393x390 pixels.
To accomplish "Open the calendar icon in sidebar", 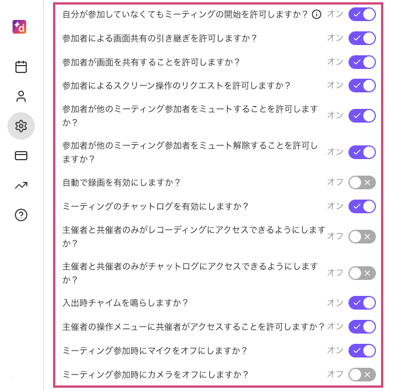I will point(21,67).
